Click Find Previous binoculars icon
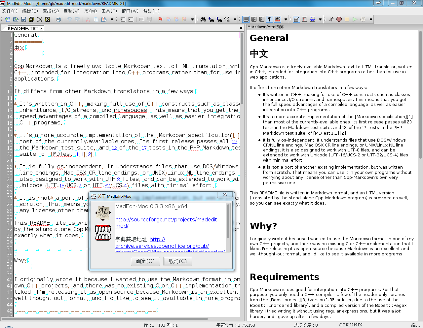The image size is (423, 328). pos(219,19)
